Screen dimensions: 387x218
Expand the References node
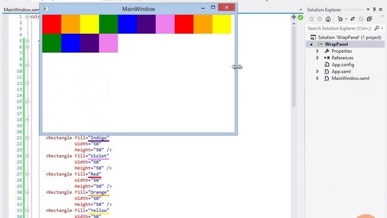(317, 58)
